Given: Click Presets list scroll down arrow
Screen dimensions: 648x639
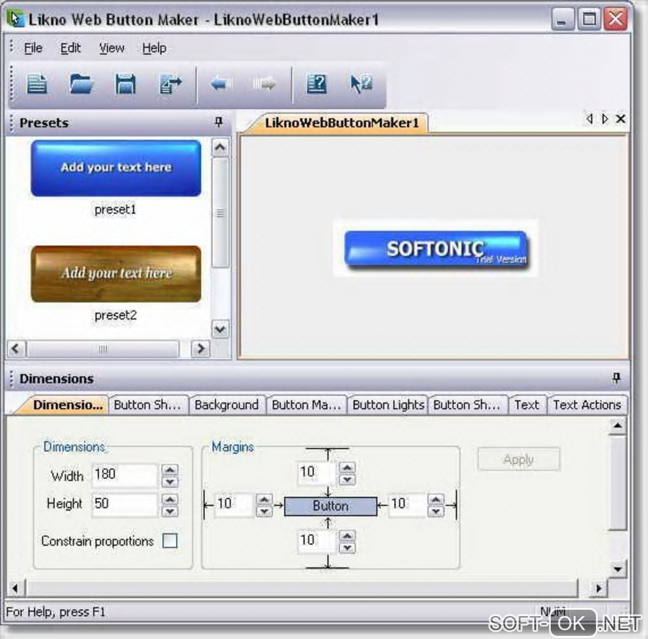Looking at the screenshot, I should point(220,329).
